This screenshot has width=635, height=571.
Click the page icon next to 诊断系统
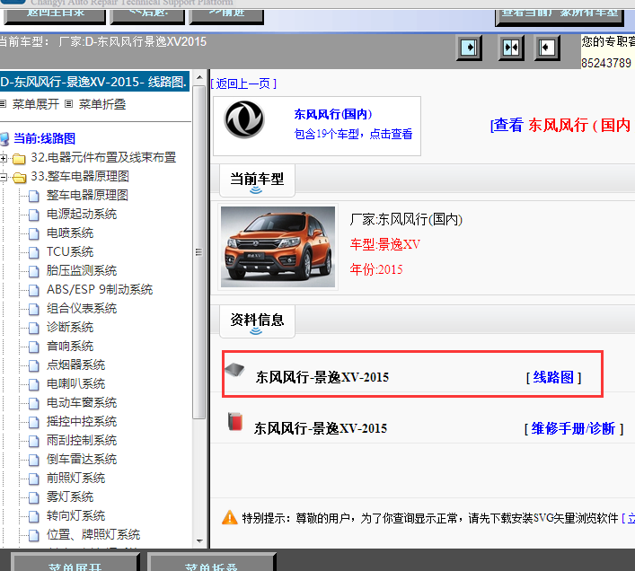[34, 328]
